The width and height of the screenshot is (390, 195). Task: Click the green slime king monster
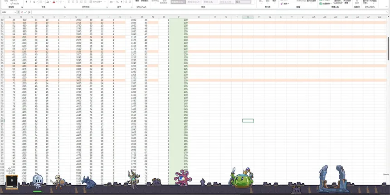pos(242,179)
